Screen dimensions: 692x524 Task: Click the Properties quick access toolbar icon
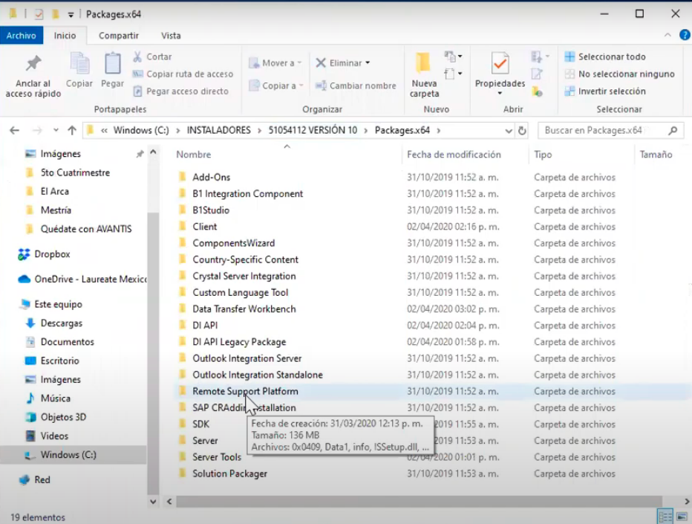pos(39,14)
